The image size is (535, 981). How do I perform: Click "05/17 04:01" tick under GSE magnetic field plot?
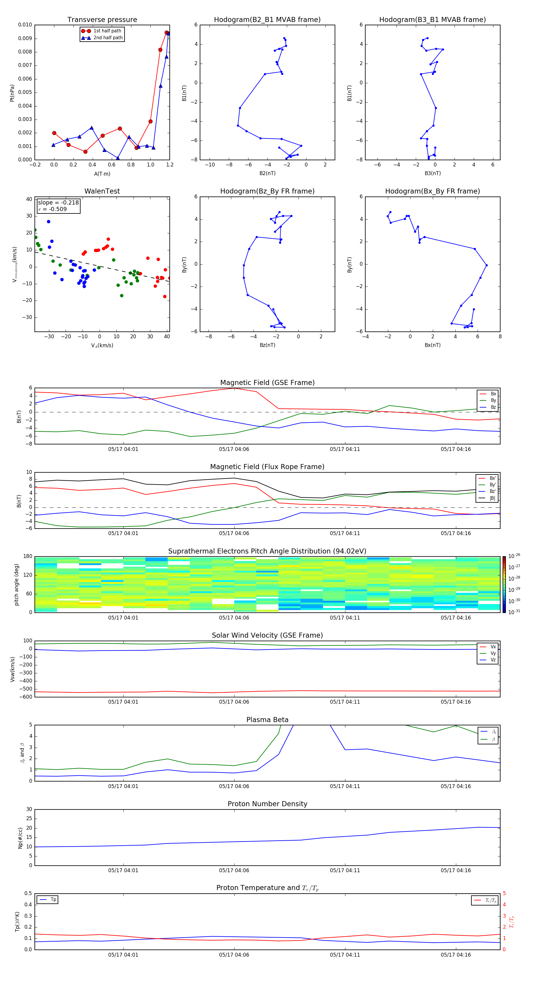click(x=123, y=449)
